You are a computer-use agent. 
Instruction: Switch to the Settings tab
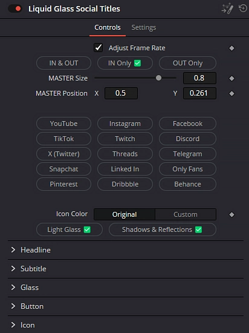click(x=144, y=27)
